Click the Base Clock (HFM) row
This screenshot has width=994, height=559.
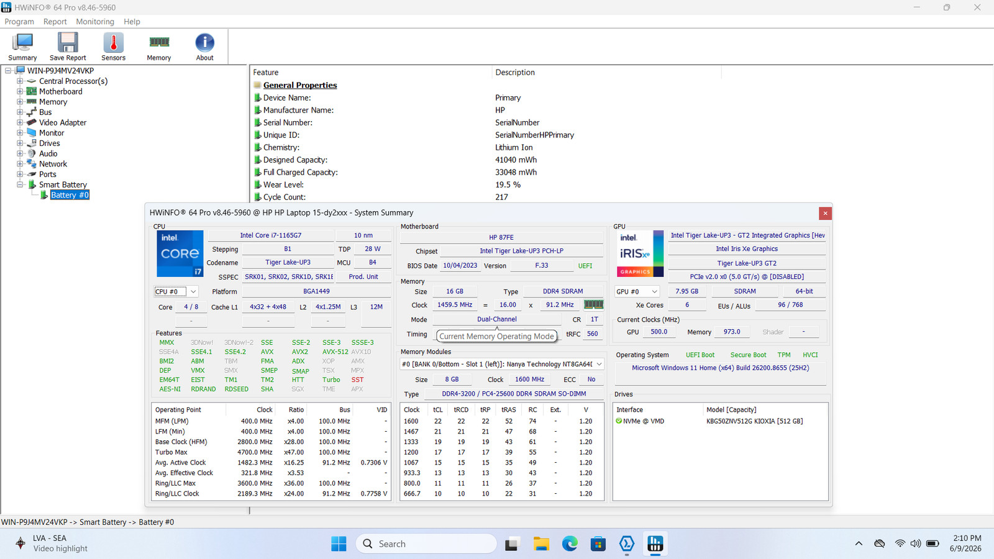point(271,442)
